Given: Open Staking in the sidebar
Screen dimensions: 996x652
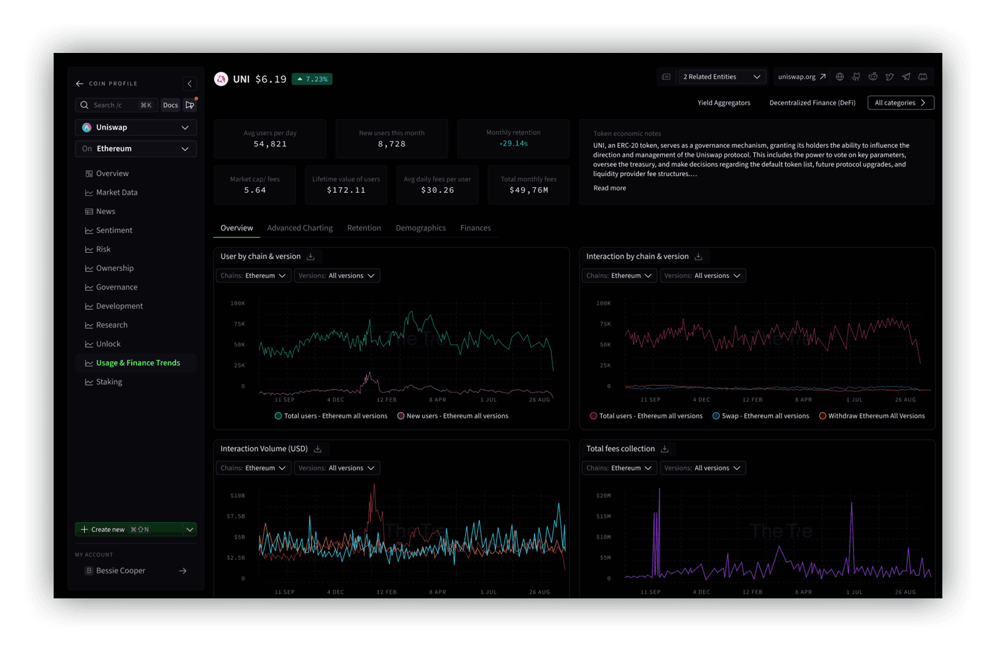Looking at the screenshot, I should tap(136, 382).
